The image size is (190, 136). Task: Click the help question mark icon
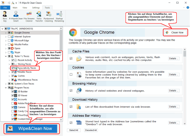[188, 7]
